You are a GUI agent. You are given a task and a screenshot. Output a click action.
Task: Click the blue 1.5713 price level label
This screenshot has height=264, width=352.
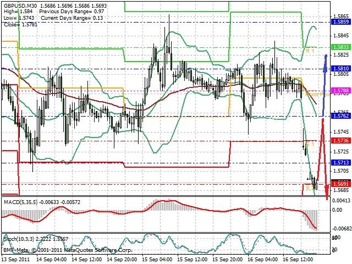click(341, 163)
